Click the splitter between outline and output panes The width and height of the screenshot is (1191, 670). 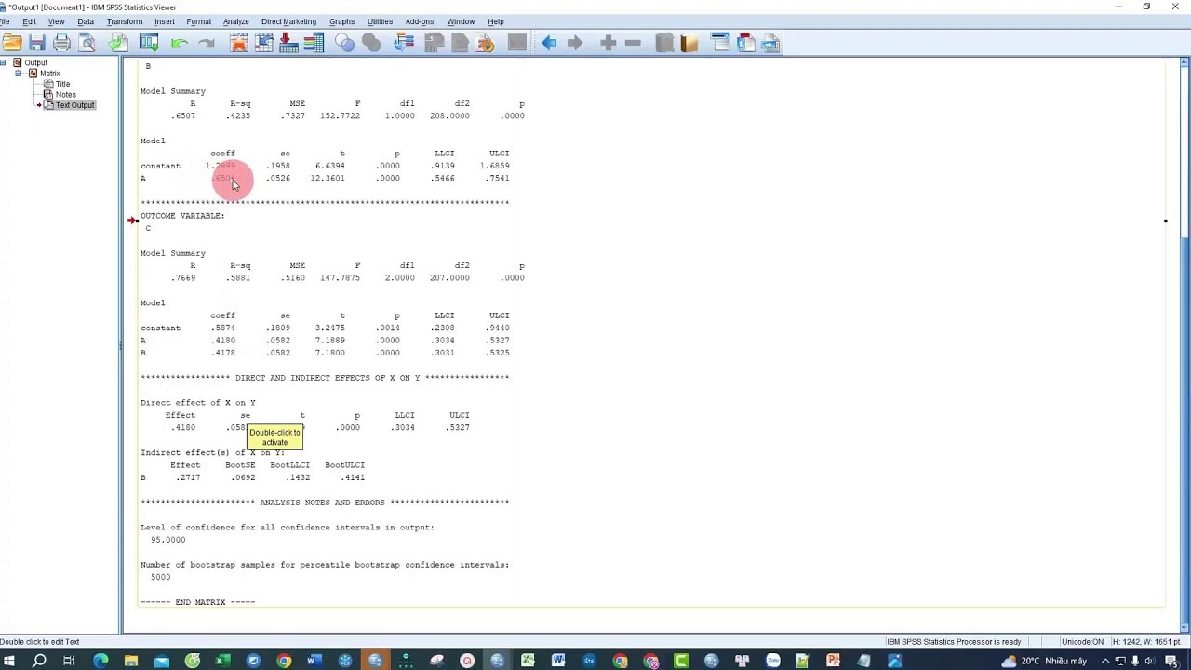point(120,345)
